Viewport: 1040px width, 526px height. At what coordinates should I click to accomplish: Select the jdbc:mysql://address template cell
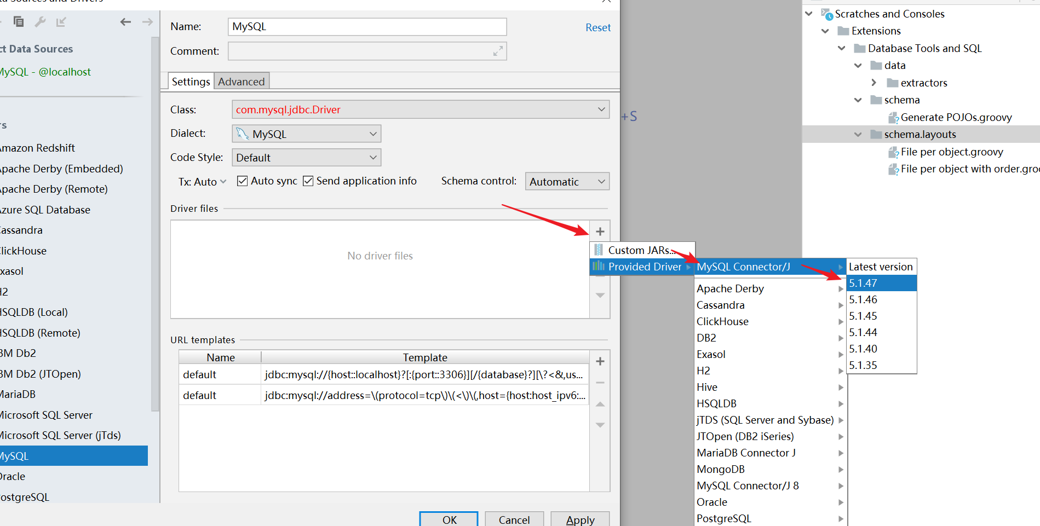coord(424,395)
